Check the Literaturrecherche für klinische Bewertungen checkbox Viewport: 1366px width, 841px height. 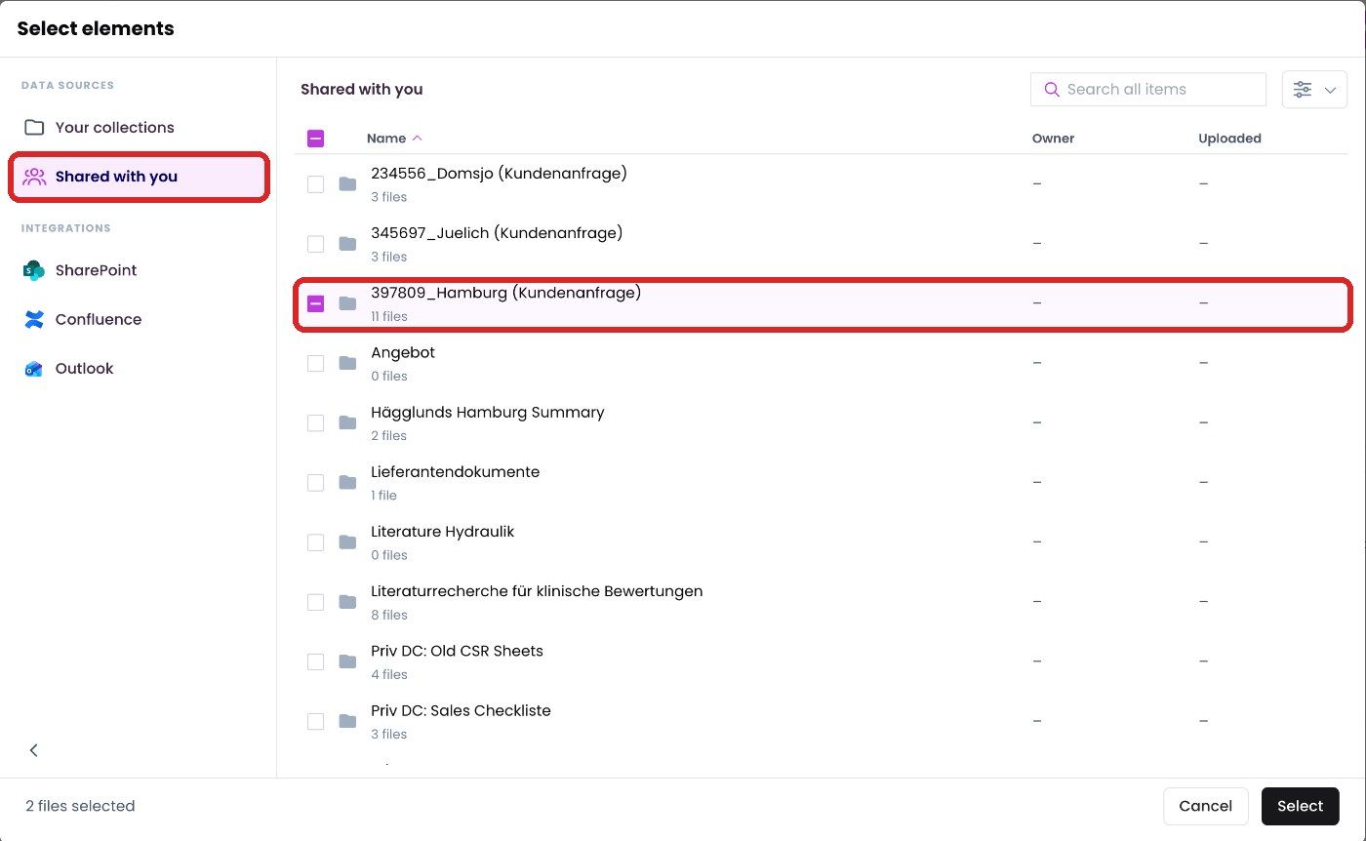315,602
